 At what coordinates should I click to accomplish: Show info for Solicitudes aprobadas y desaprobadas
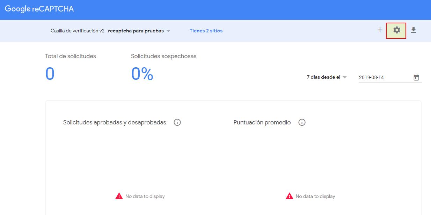click(177, 122)
